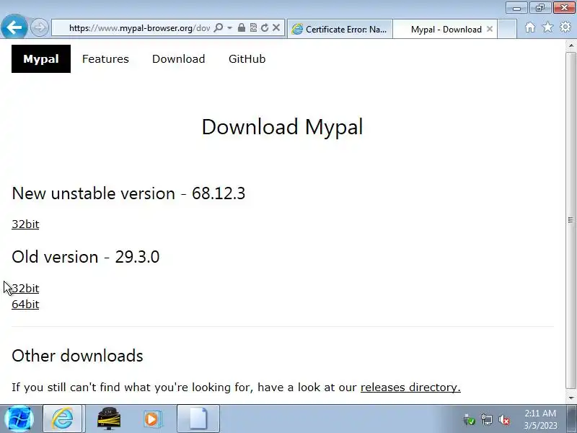Launch Windows Media Player from taskbar

[152, 419]
